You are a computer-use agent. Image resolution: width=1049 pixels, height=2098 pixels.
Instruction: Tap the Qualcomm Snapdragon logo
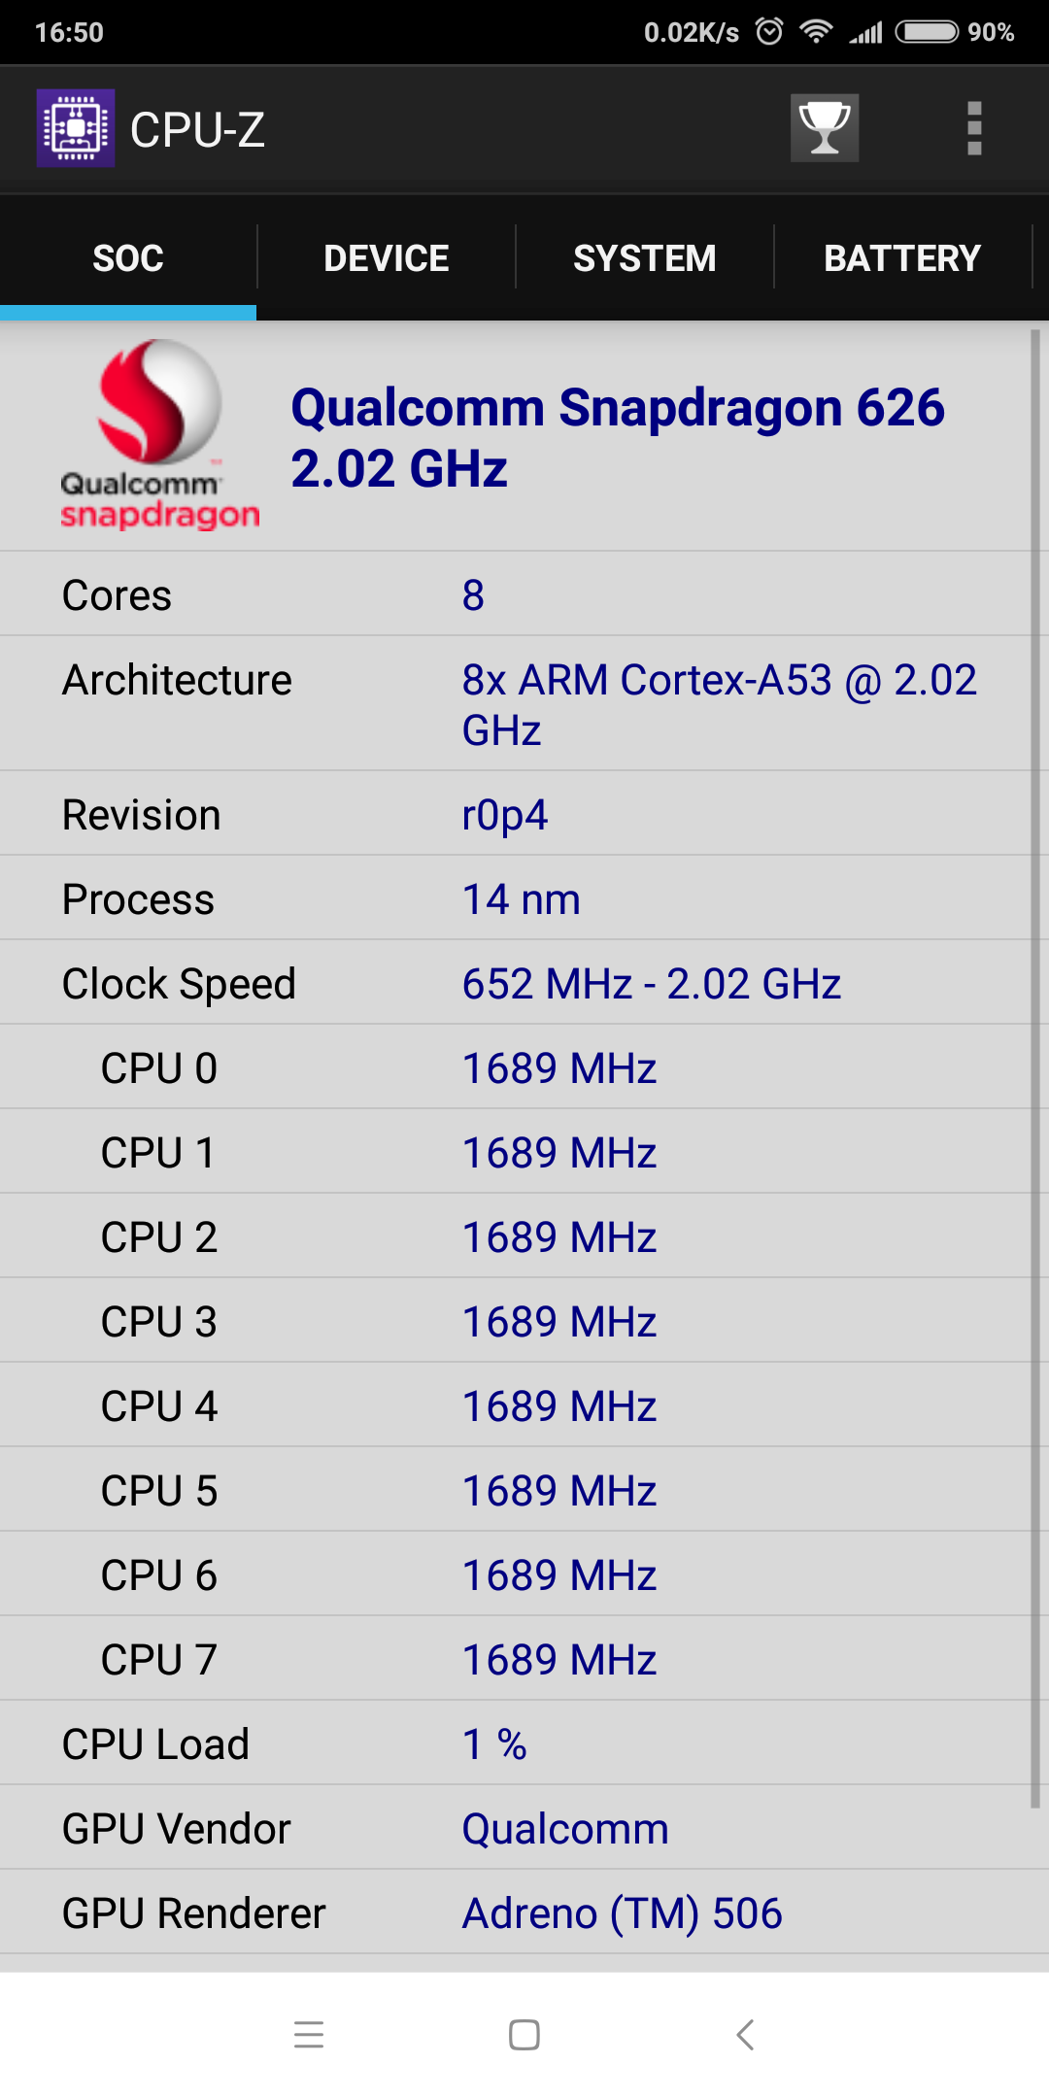pyautogui.click(x=159, y=434)
